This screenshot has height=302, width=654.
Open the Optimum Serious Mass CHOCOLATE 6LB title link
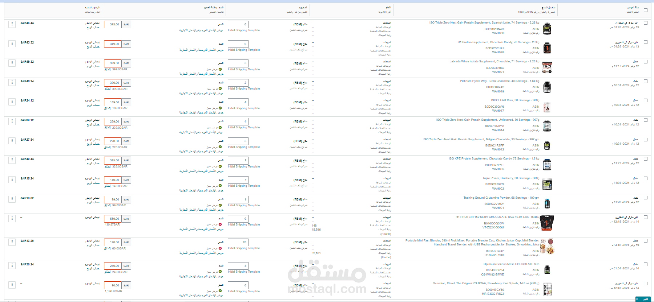pos(511,264)
